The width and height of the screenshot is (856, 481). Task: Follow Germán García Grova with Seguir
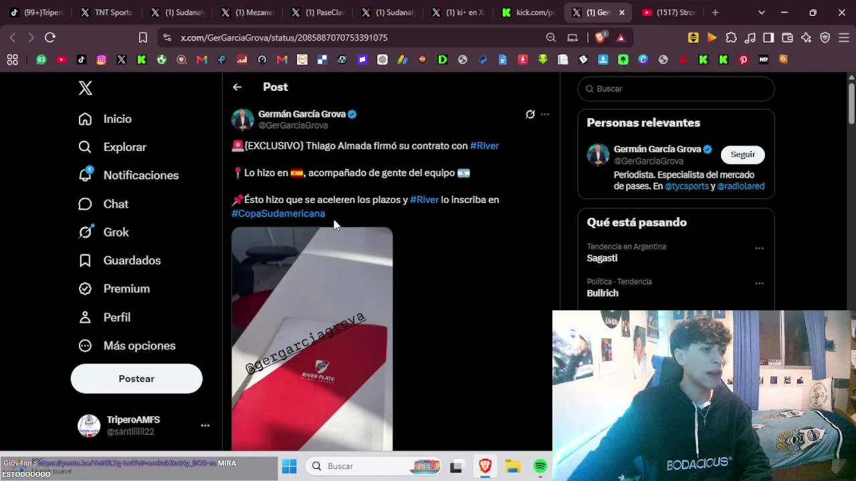pos(742,154)
